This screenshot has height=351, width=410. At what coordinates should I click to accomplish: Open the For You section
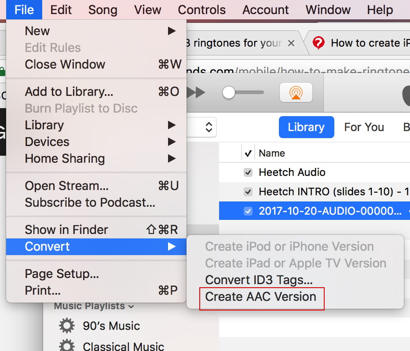[364, 127]
